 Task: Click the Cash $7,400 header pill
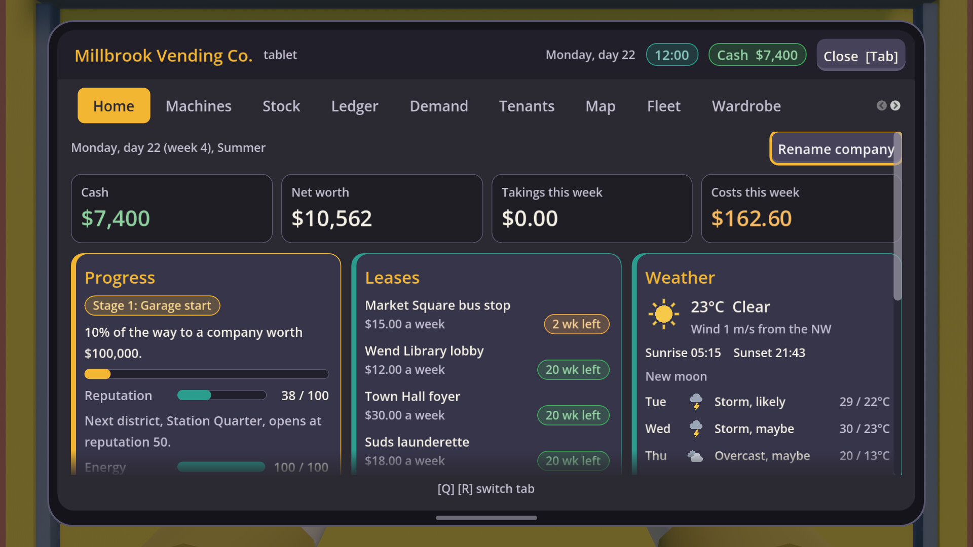click(757, 55)
